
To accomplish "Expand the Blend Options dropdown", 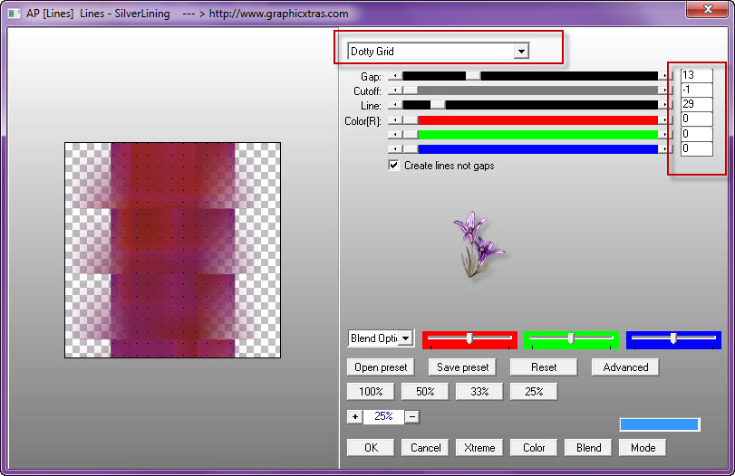I will (405, 338).
